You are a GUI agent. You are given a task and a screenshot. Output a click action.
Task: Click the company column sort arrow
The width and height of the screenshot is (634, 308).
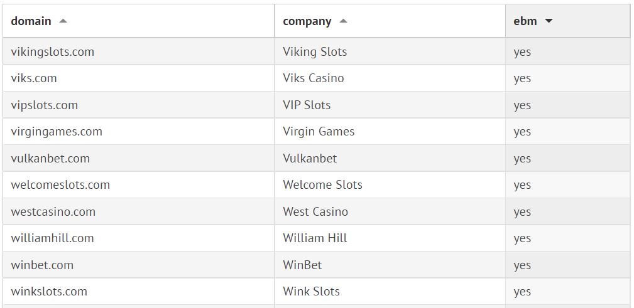pos(343,21)
